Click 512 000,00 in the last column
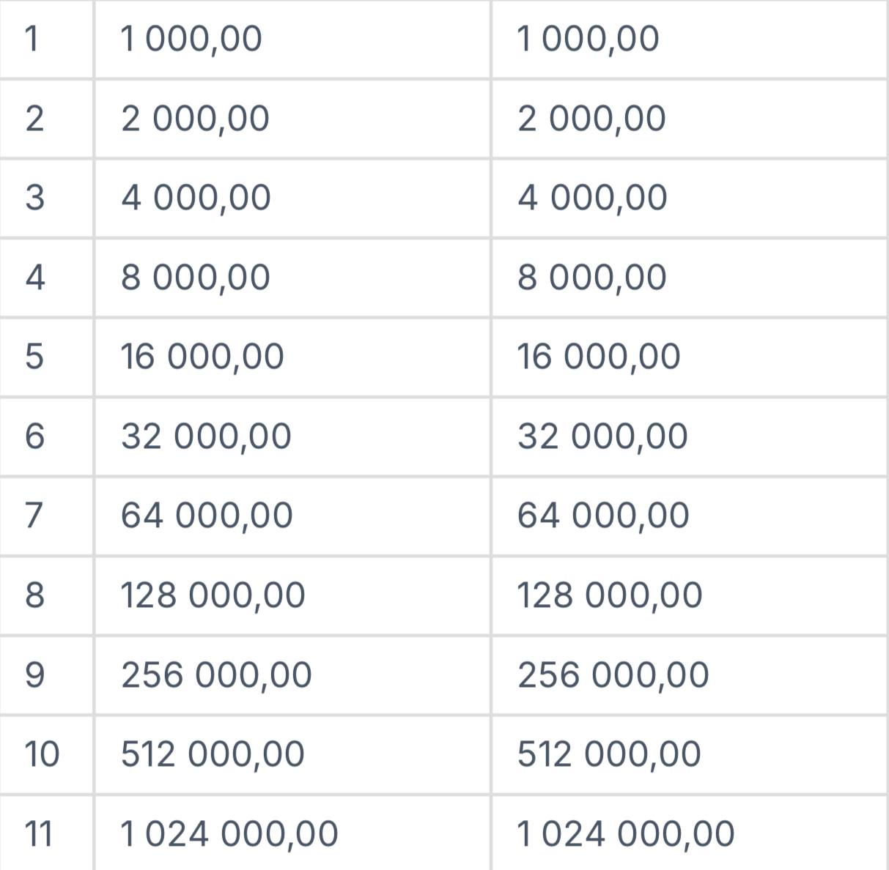Viewport: 889px width, 870px height. [x=609, y=754]
